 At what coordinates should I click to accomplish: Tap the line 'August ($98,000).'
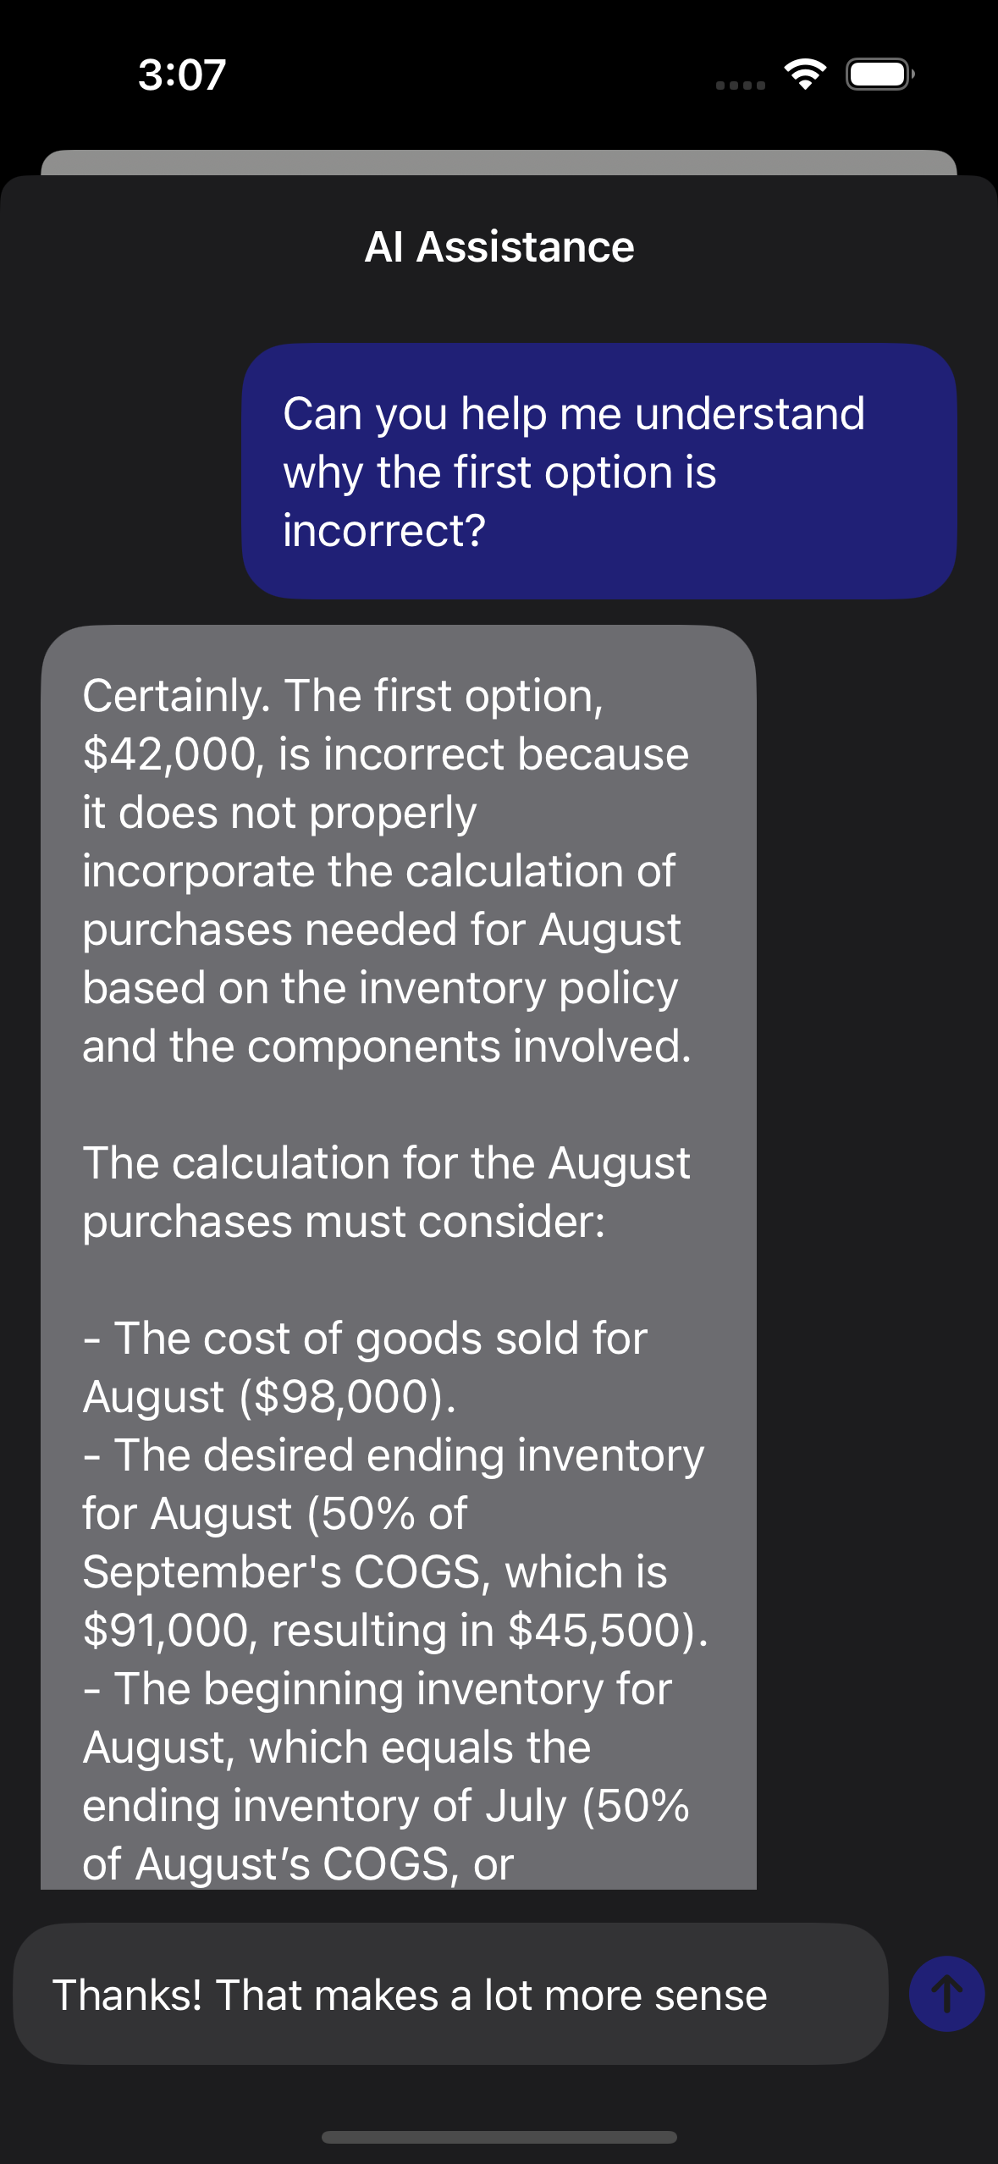[x=269, y=1396]
